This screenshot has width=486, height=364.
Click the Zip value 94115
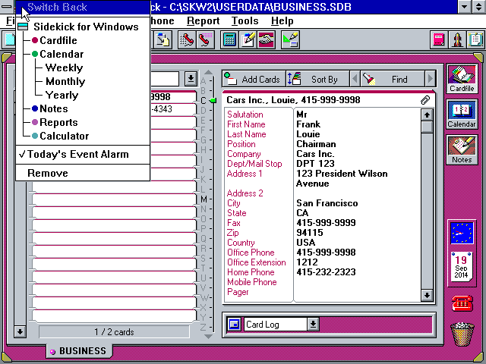310,233
